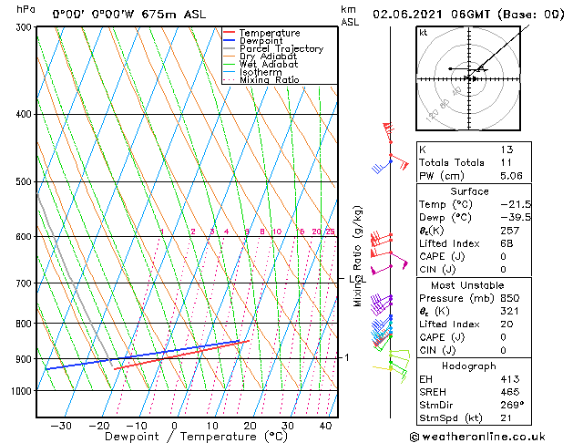Select the 'Parcel Trajectory' legend label
Screen dimensions: 573x443
281,48
